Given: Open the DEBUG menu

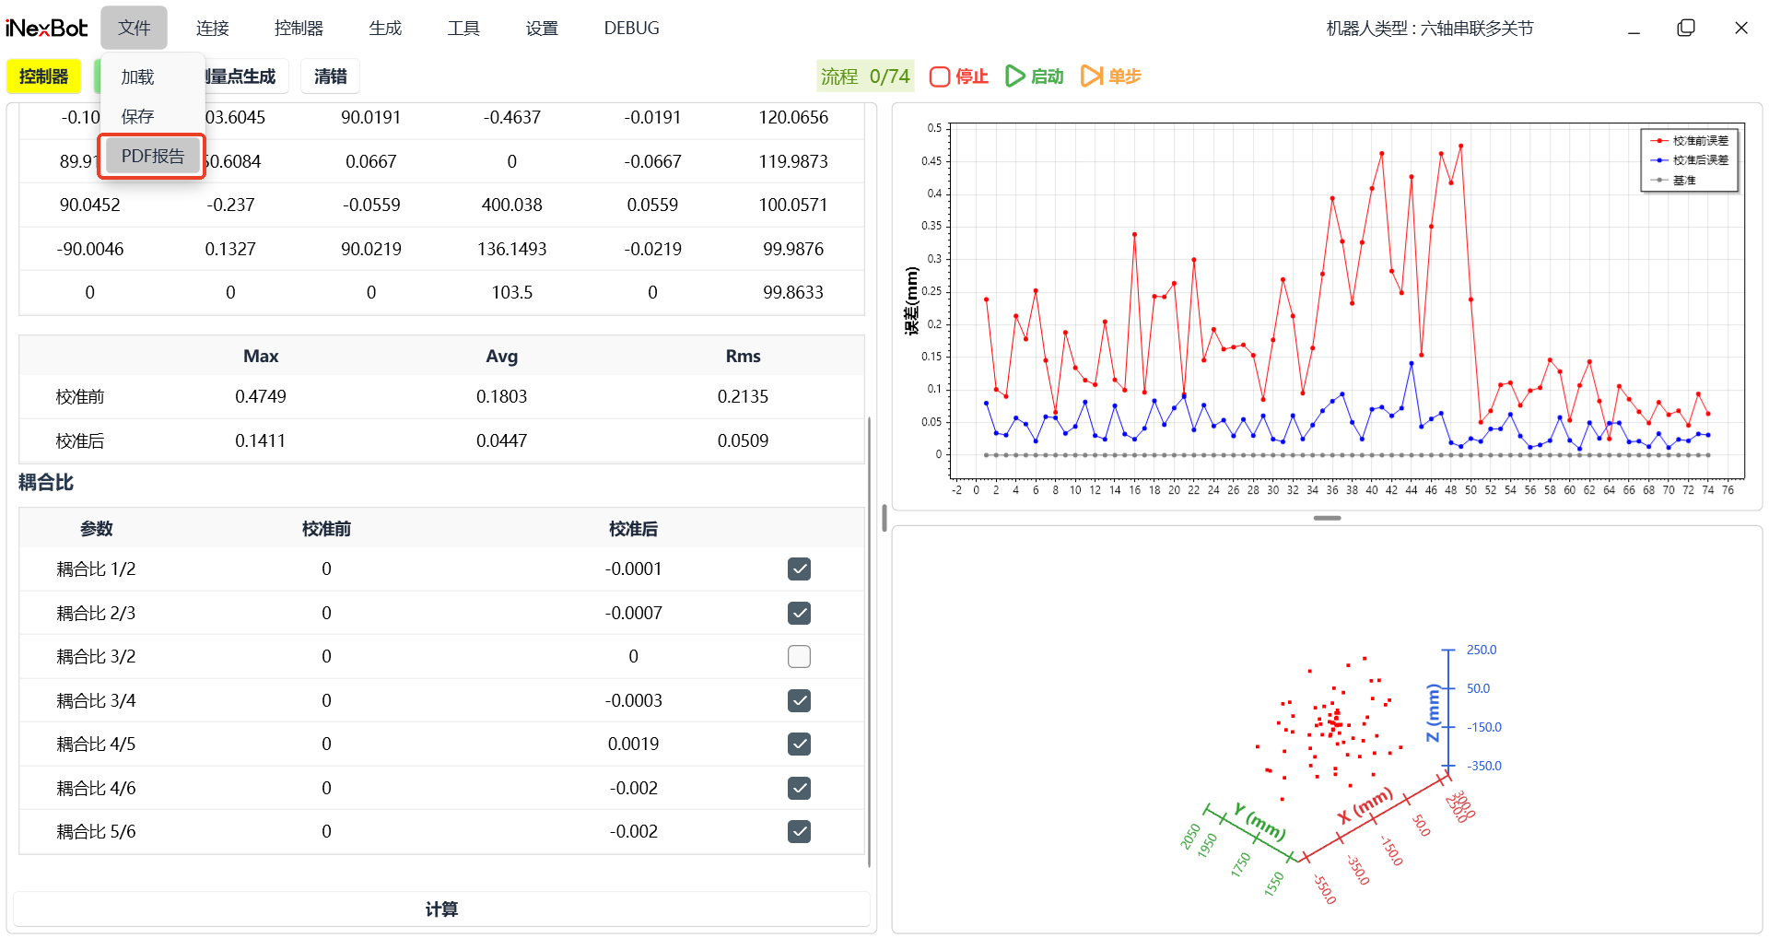Looking at the screenshot, I should [631, 29].
